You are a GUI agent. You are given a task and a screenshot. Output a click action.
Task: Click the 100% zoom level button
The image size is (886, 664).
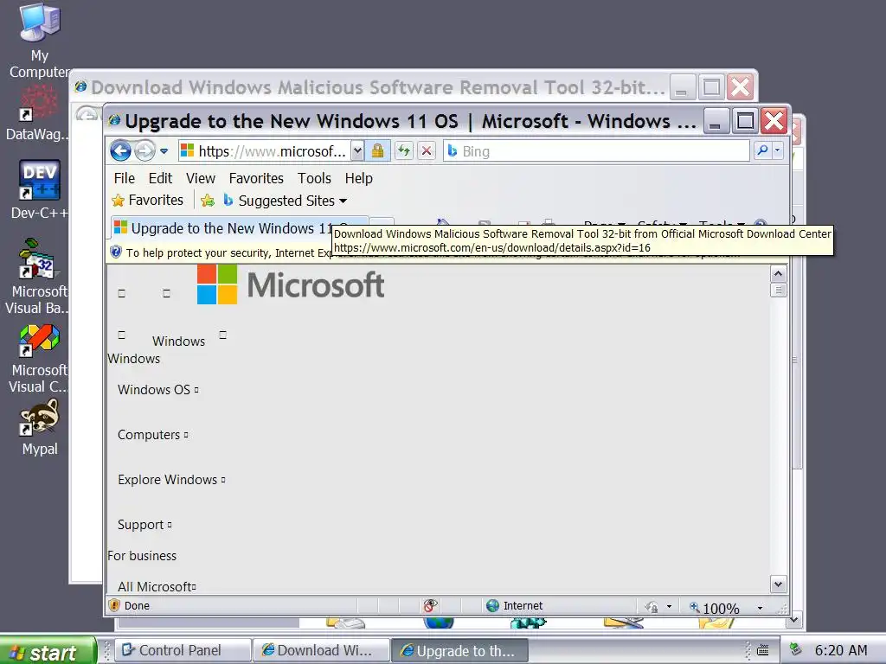point(714,608)
